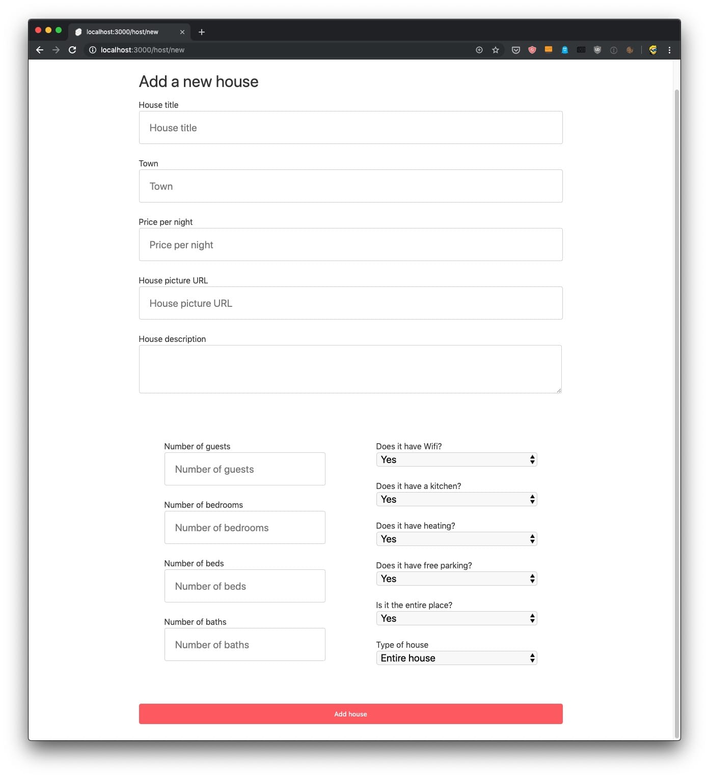Click the cookie extension icon
The width and height of the screenshot is (709, 778).
click(x=630, y=50)
